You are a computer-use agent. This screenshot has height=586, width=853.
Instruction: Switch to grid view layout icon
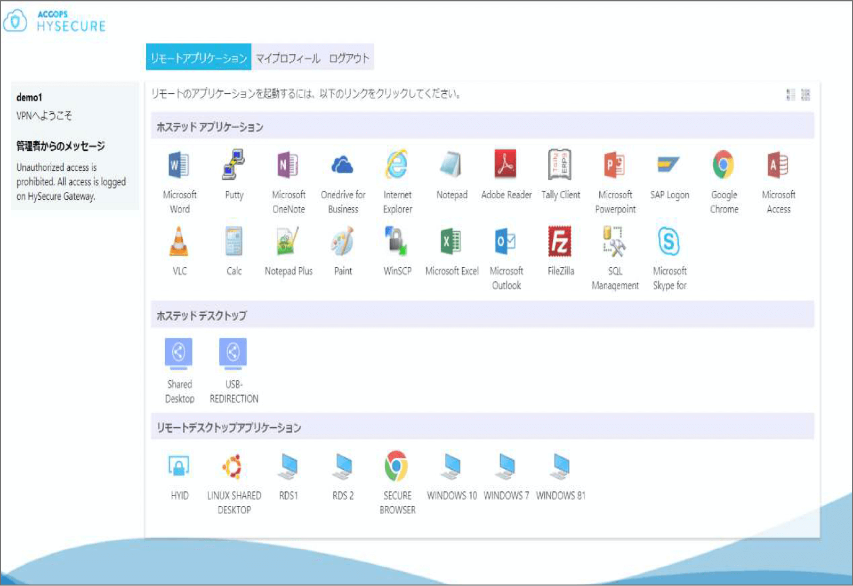[806, 95]
